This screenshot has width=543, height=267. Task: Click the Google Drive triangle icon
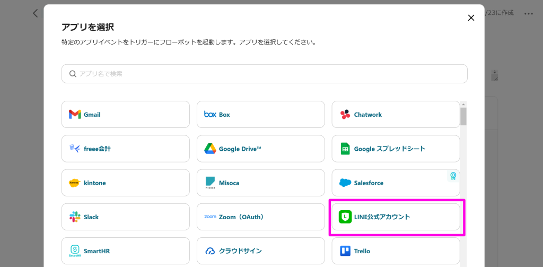pos(210,149)
